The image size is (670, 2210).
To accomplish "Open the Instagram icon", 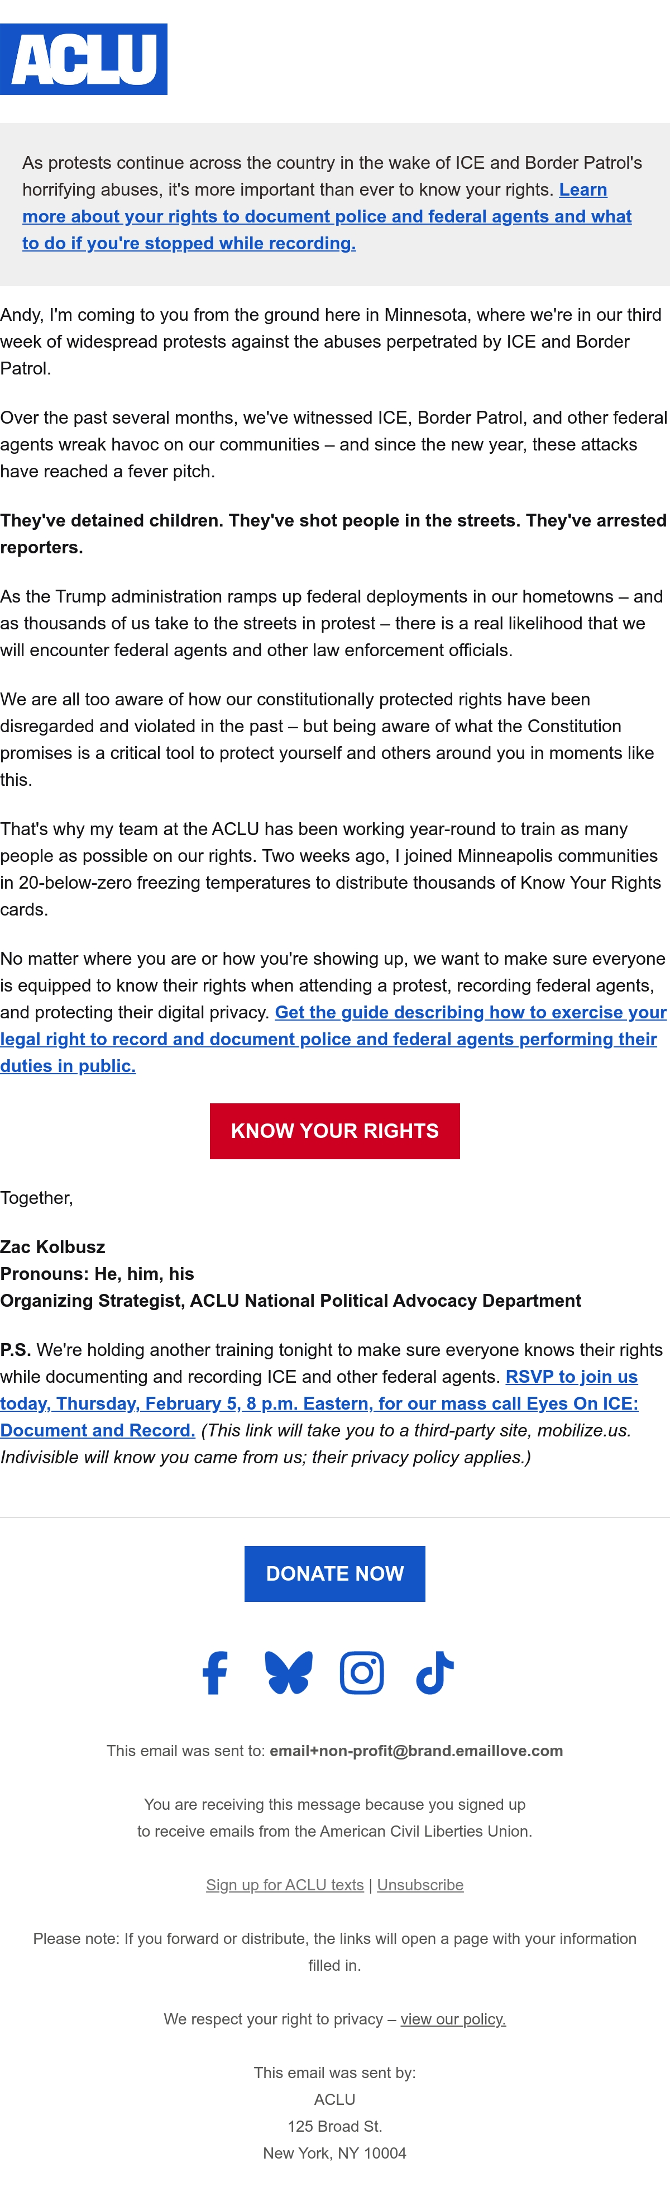I will coord(362,1672).
